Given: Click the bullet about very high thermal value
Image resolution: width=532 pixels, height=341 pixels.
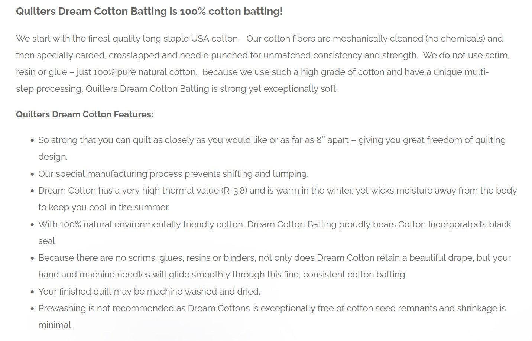Looking at the screenshot, I should pyautogui.click(x=277, y=191).
